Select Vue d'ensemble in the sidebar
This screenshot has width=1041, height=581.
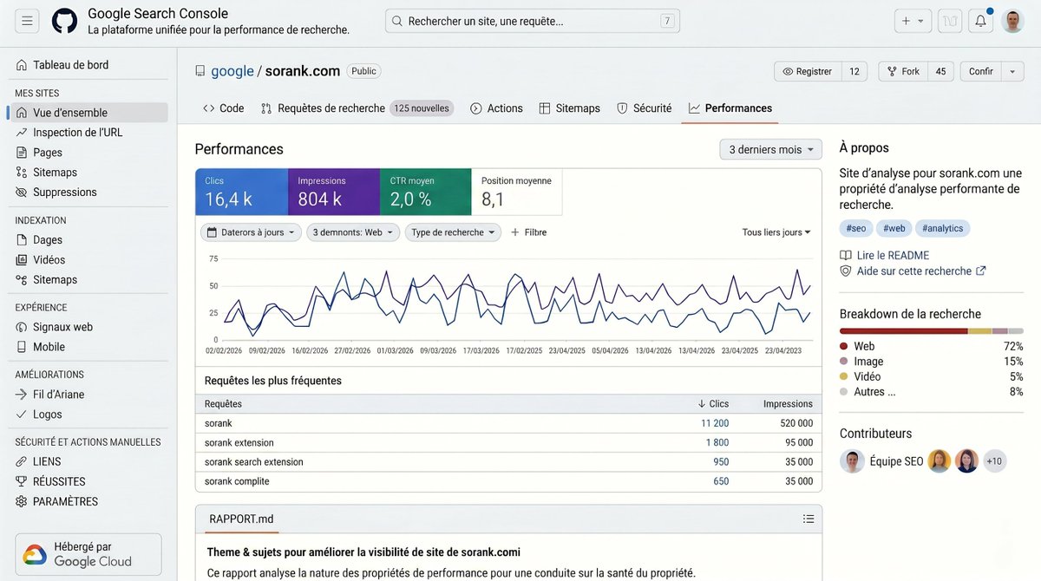[88, 113]
